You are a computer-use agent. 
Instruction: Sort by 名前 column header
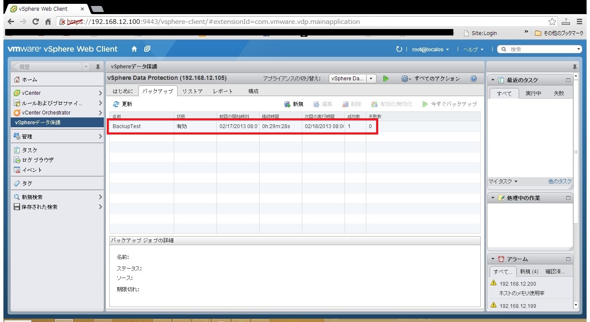pyautogui.click(x=142, y=117)
